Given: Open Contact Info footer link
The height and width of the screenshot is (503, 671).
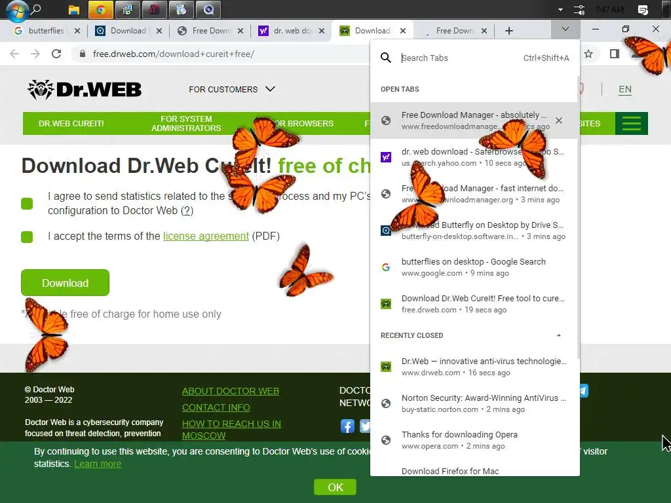Looking at the screenshot, I should (x=216, y=407).
